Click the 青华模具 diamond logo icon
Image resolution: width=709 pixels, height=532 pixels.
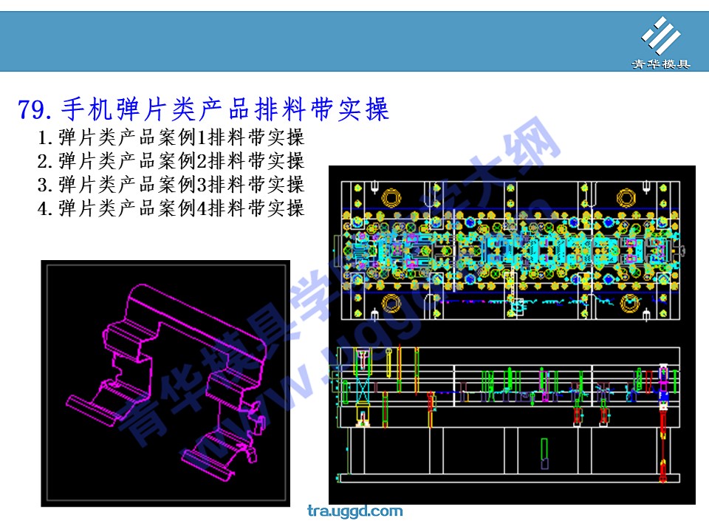660,36
